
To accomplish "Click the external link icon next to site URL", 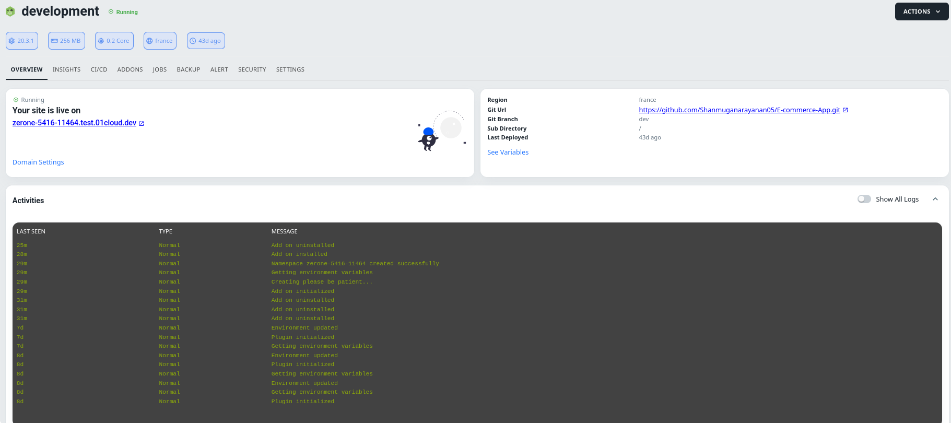I will (142, 123).
